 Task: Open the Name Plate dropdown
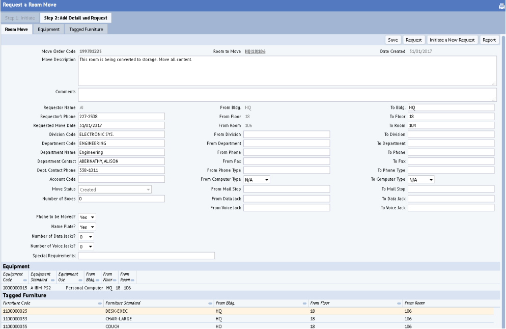coord(87,227)
